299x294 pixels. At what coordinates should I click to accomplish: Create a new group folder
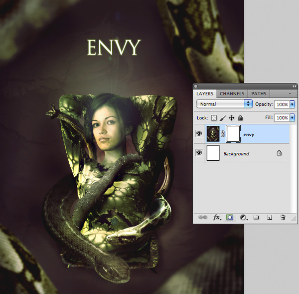[x=256, y=217]
